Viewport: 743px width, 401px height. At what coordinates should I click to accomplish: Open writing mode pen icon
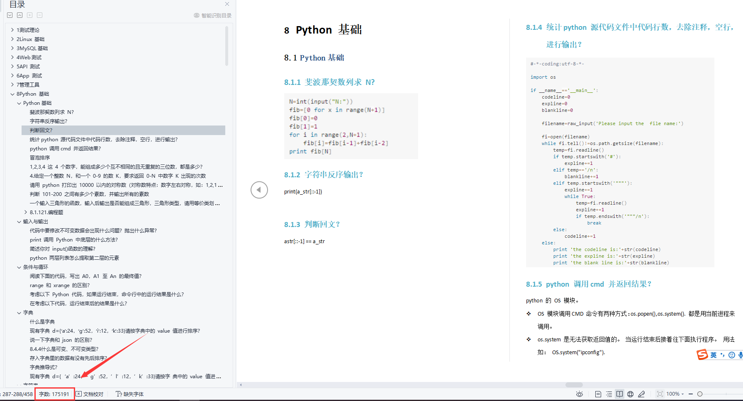(x=641, y=394)
